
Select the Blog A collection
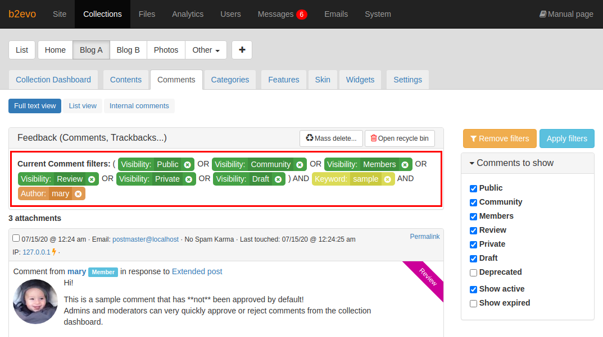(x=91, y=50)
